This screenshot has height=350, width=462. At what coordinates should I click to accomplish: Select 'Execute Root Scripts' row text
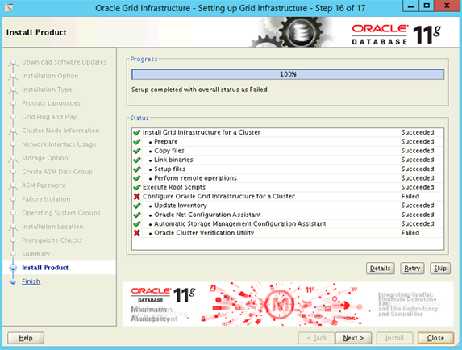click(x=174, y=187)
